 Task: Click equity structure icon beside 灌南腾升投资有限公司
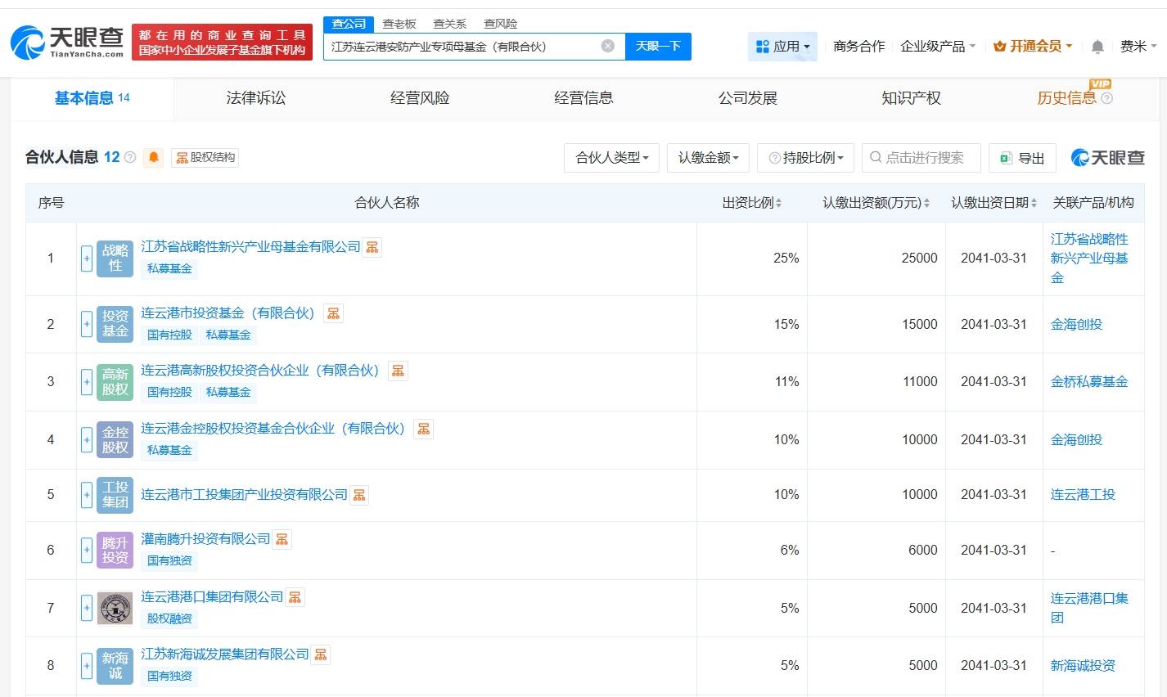coord(282,539)
